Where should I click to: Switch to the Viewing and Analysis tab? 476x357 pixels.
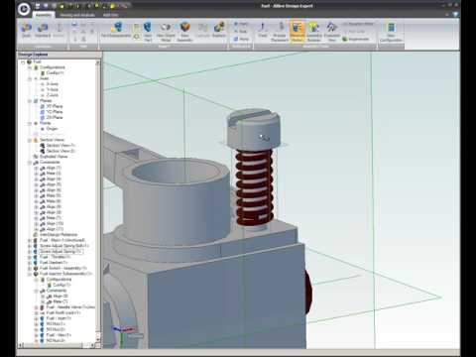point(77,15)
